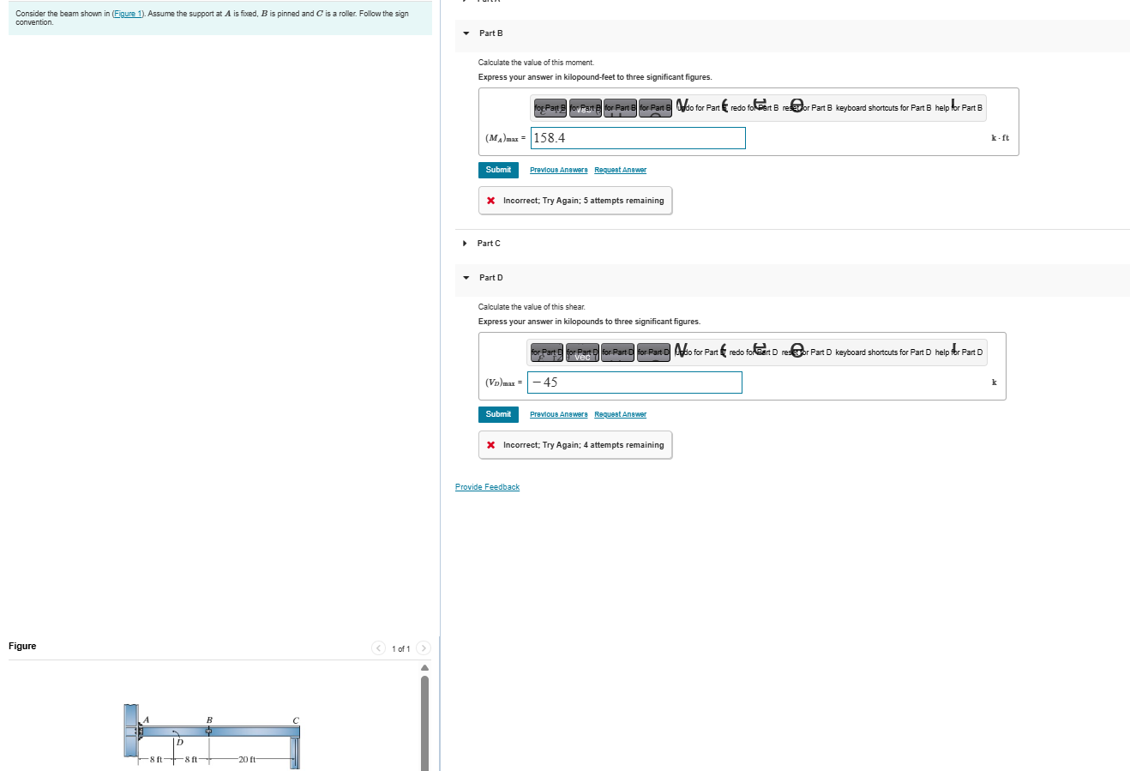Click the Provide Feedback link
This screenshot has height=771, width=1130.
pos(487,487)
